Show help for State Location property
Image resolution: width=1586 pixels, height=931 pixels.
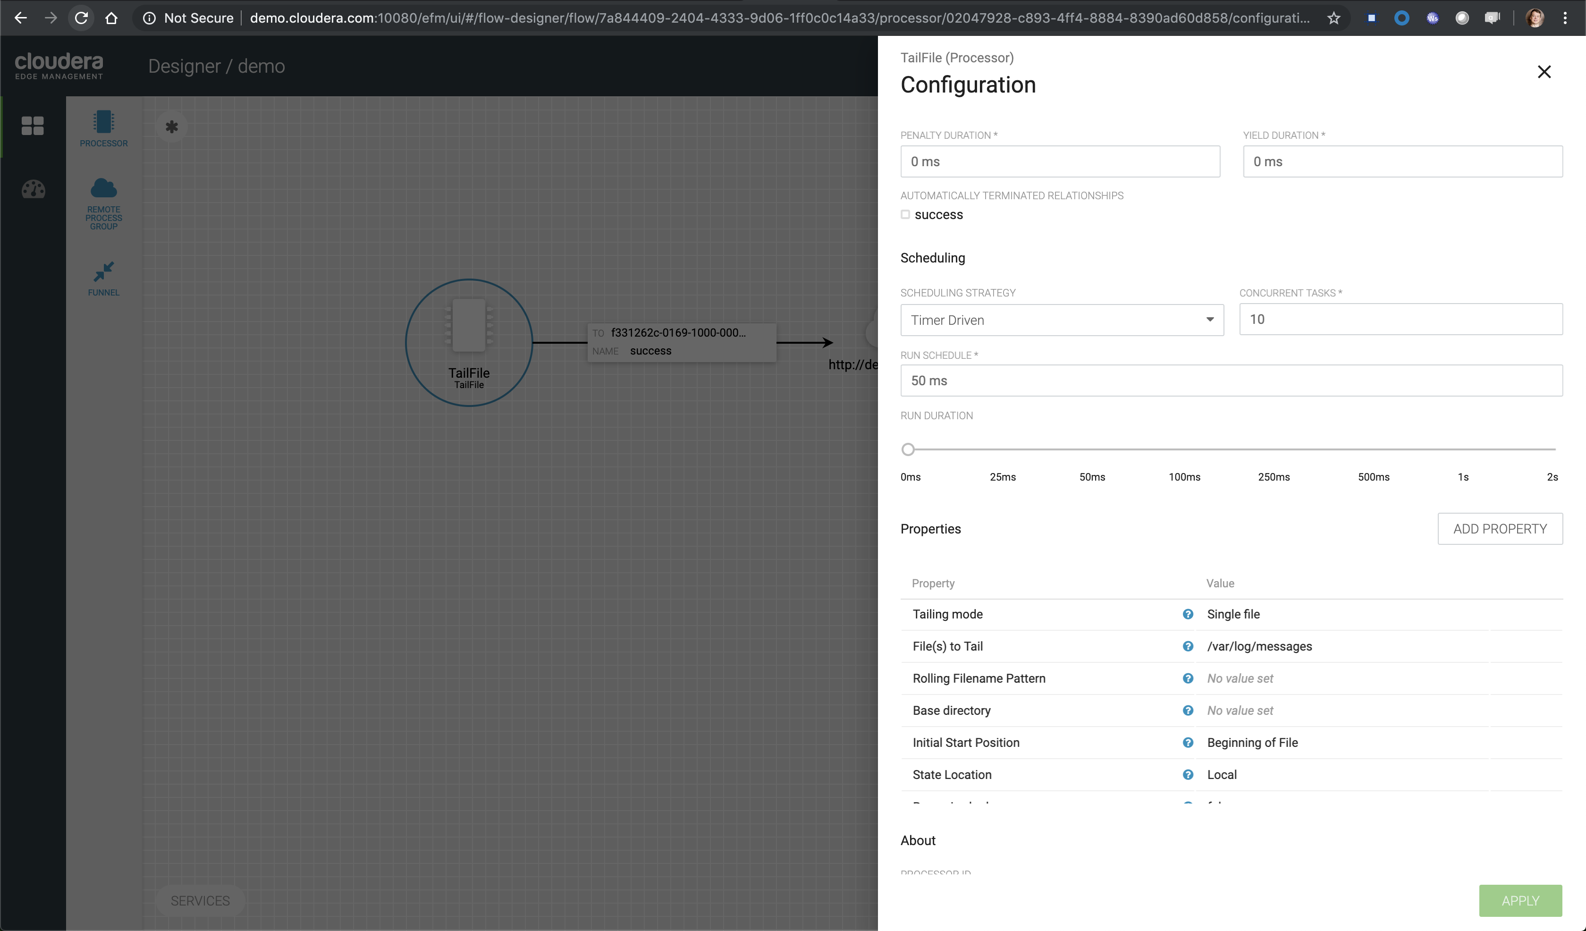[x=1188, y=775]
